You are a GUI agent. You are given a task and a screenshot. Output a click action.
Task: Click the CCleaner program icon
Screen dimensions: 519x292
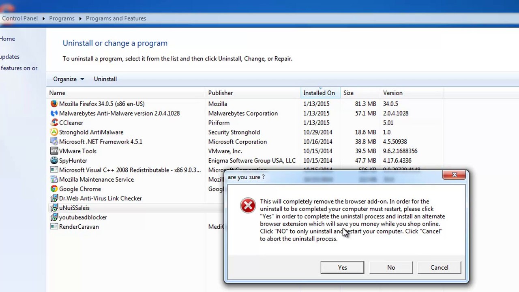click(54, 122)
